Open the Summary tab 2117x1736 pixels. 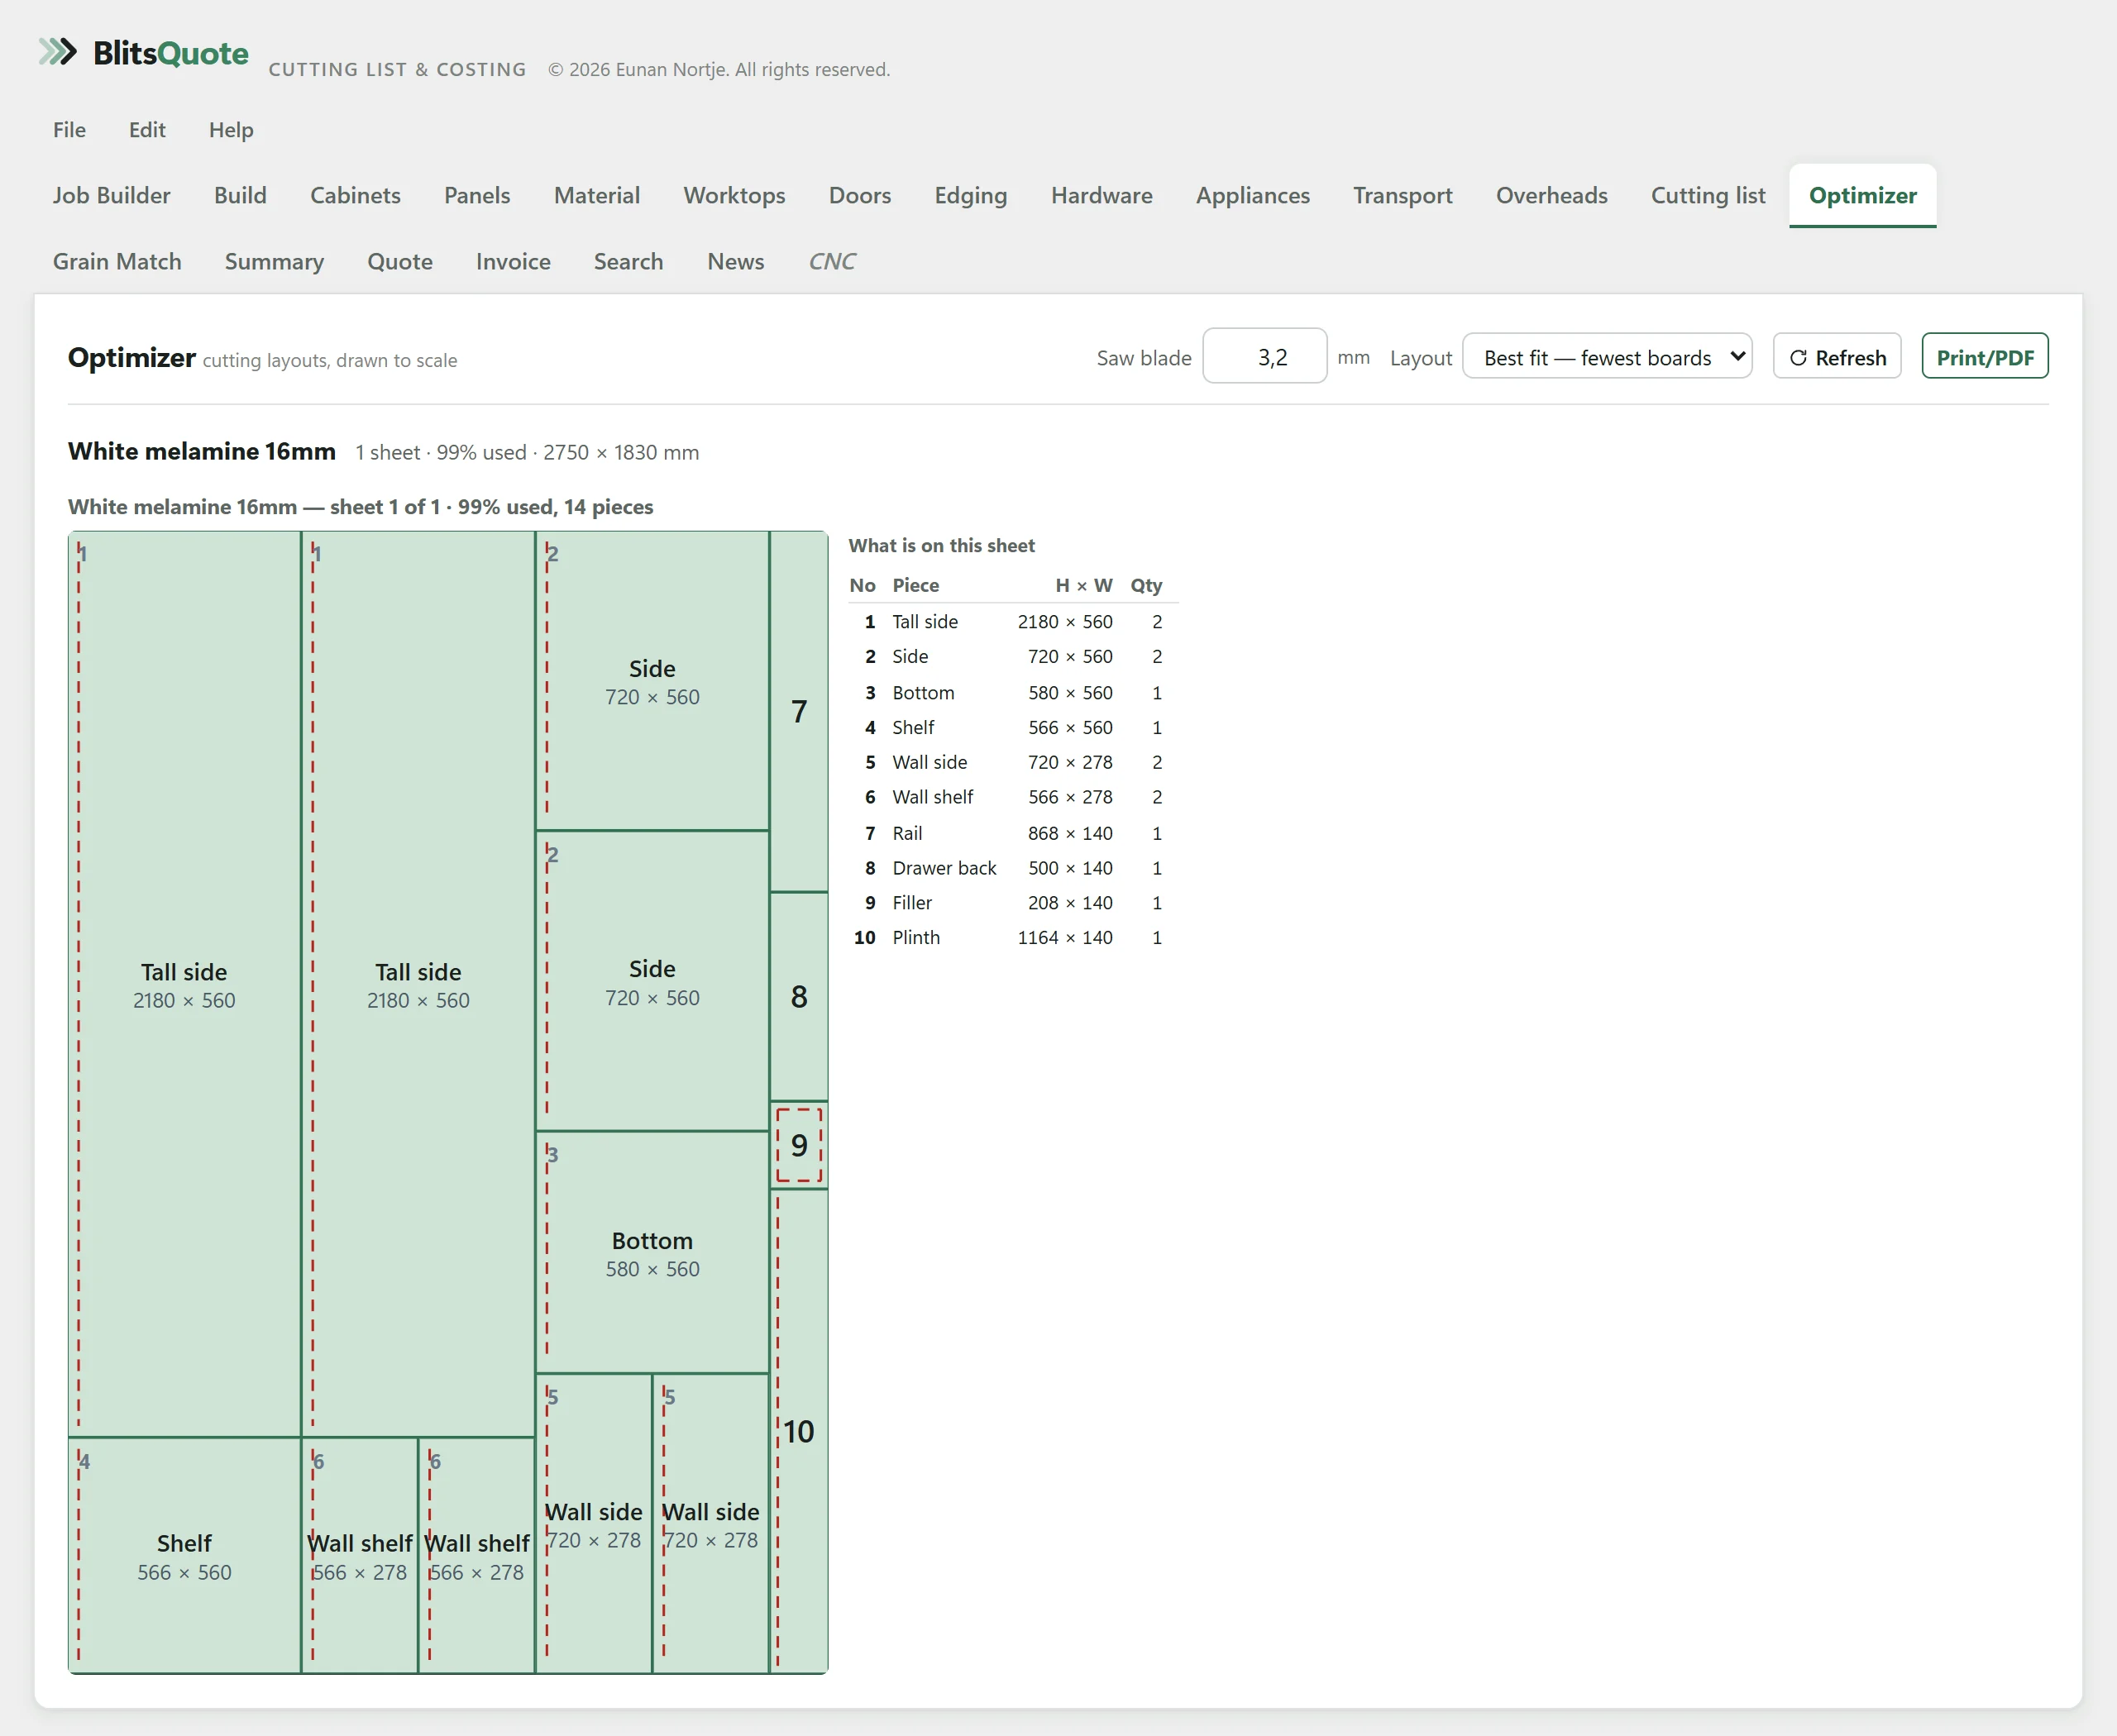[x=274, y=261]
